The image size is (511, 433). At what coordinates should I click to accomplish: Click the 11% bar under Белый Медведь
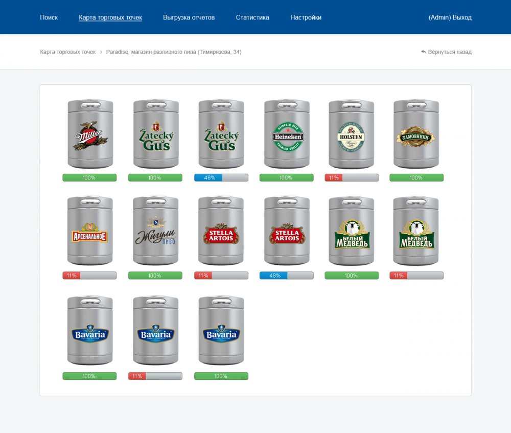[416, 276]
